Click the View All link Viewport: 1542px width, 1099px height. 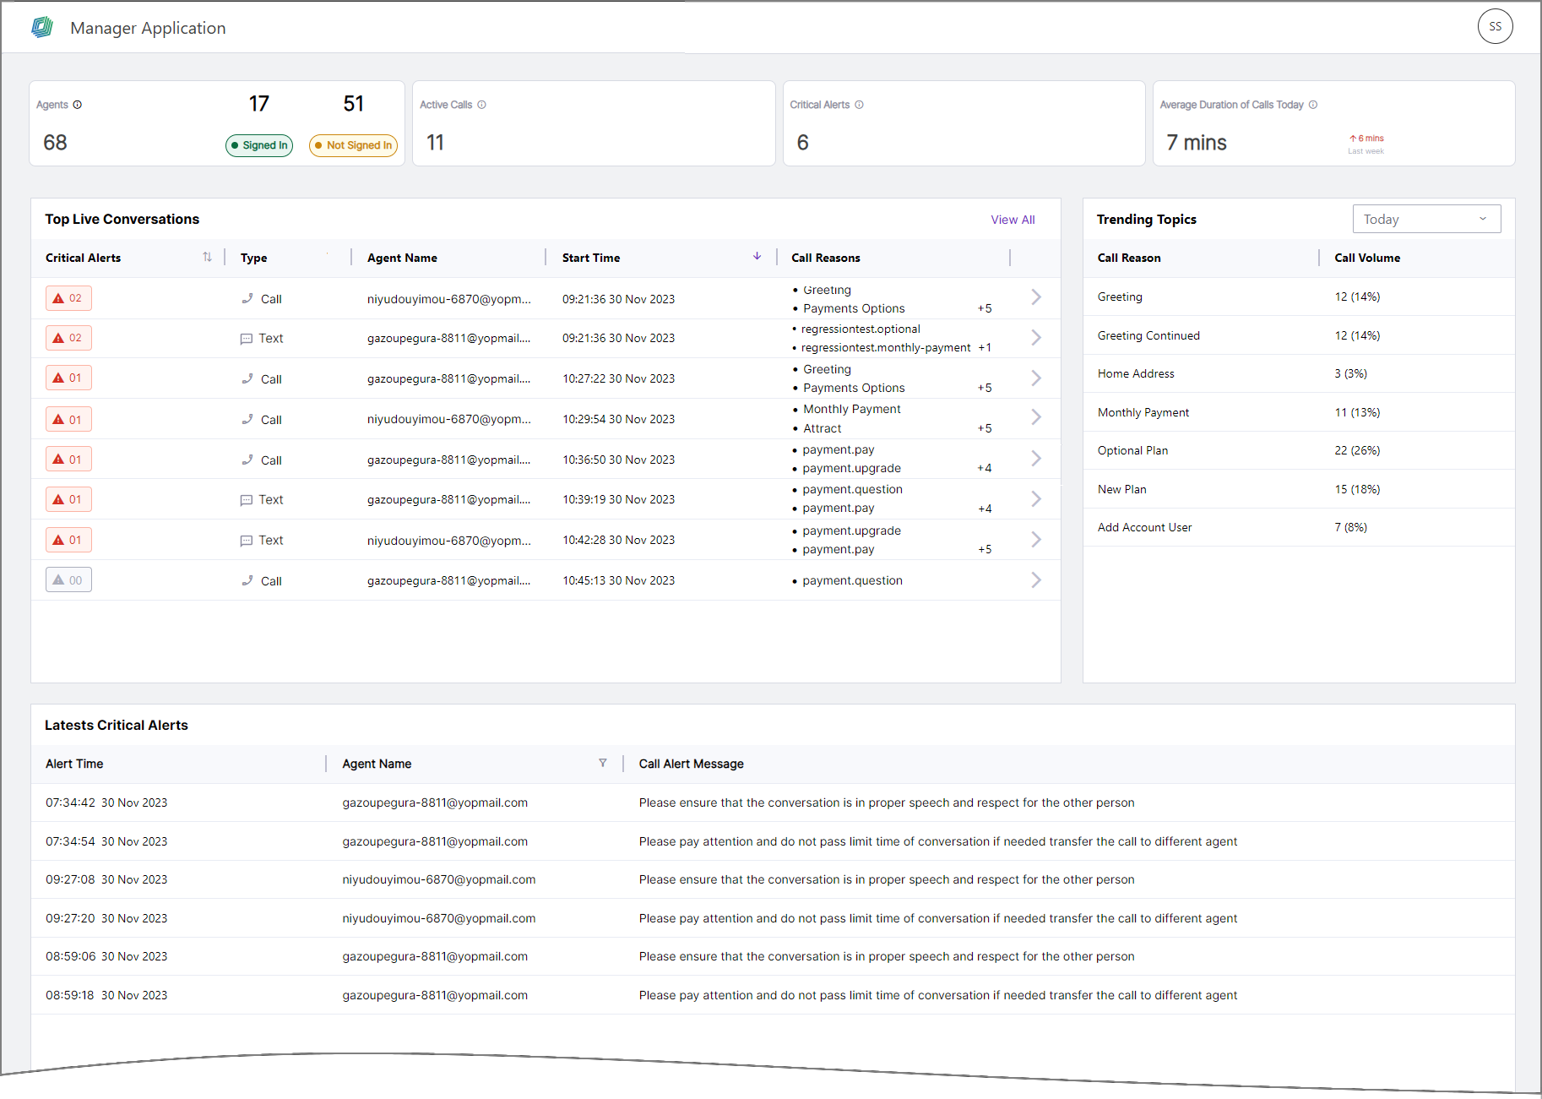click(1013, 220)
